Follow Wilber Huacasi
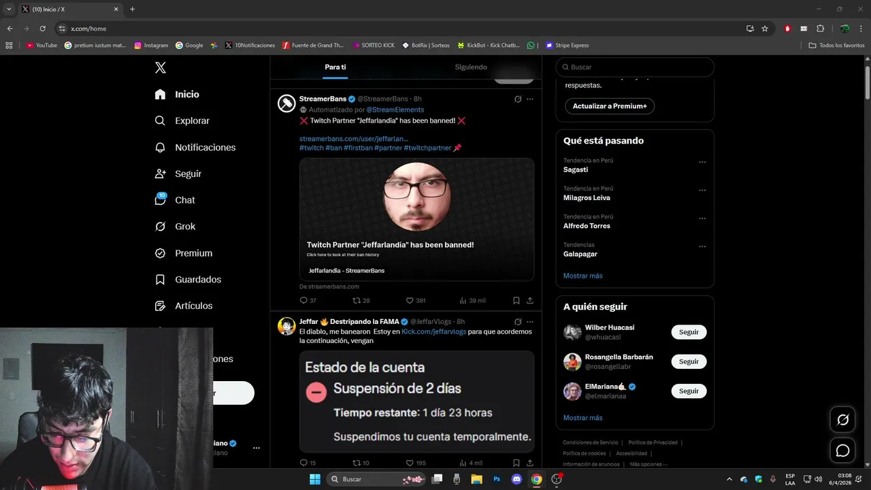 (x=689, y=332)
